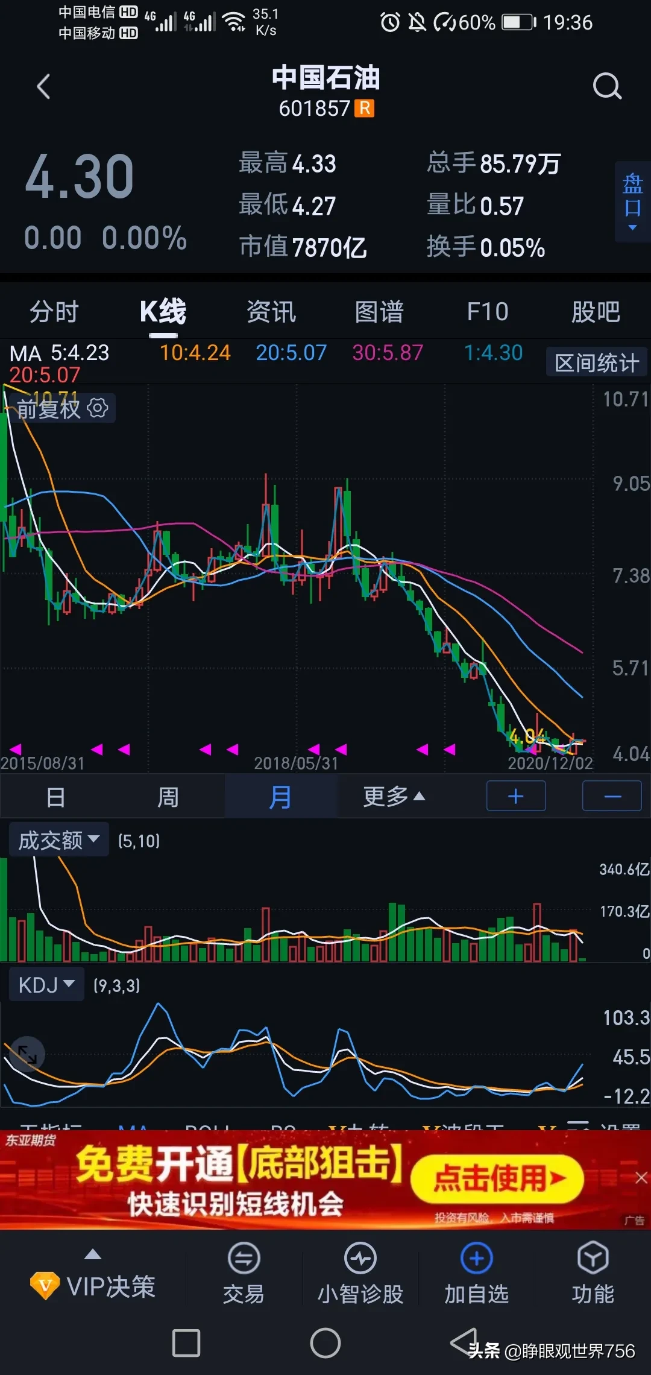
Task: Tap the (9,3,3) KDJ parameters
Action: [x=116, y=985]
